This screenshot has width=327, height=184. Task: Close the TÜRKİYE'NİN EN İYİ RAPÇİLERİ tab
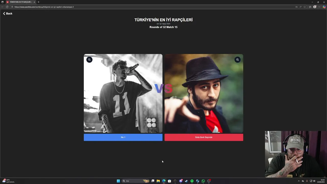click(34, 2)
